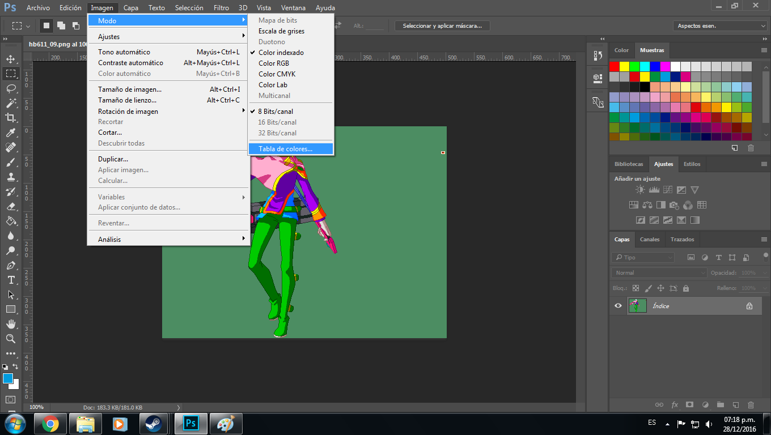The width and height of the screenshot is (771, 435).
Task: Open Tamaño de imagen dialog
Action: [x=130, y=89]
